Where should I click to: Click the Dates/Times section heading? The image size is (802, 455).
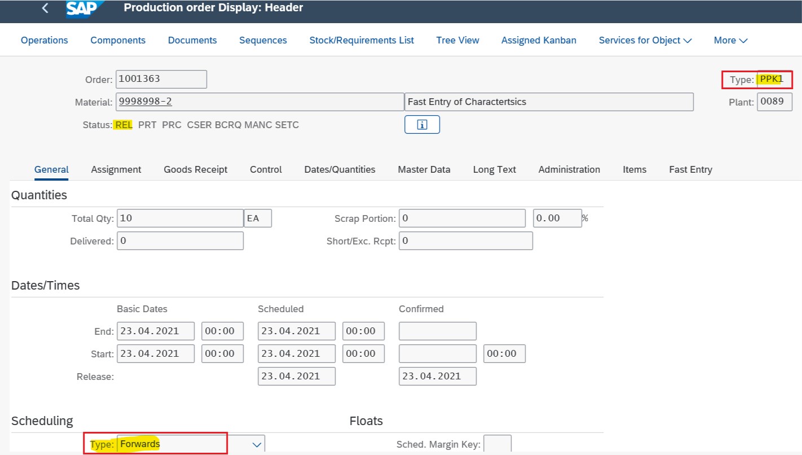tap(46, 286)
